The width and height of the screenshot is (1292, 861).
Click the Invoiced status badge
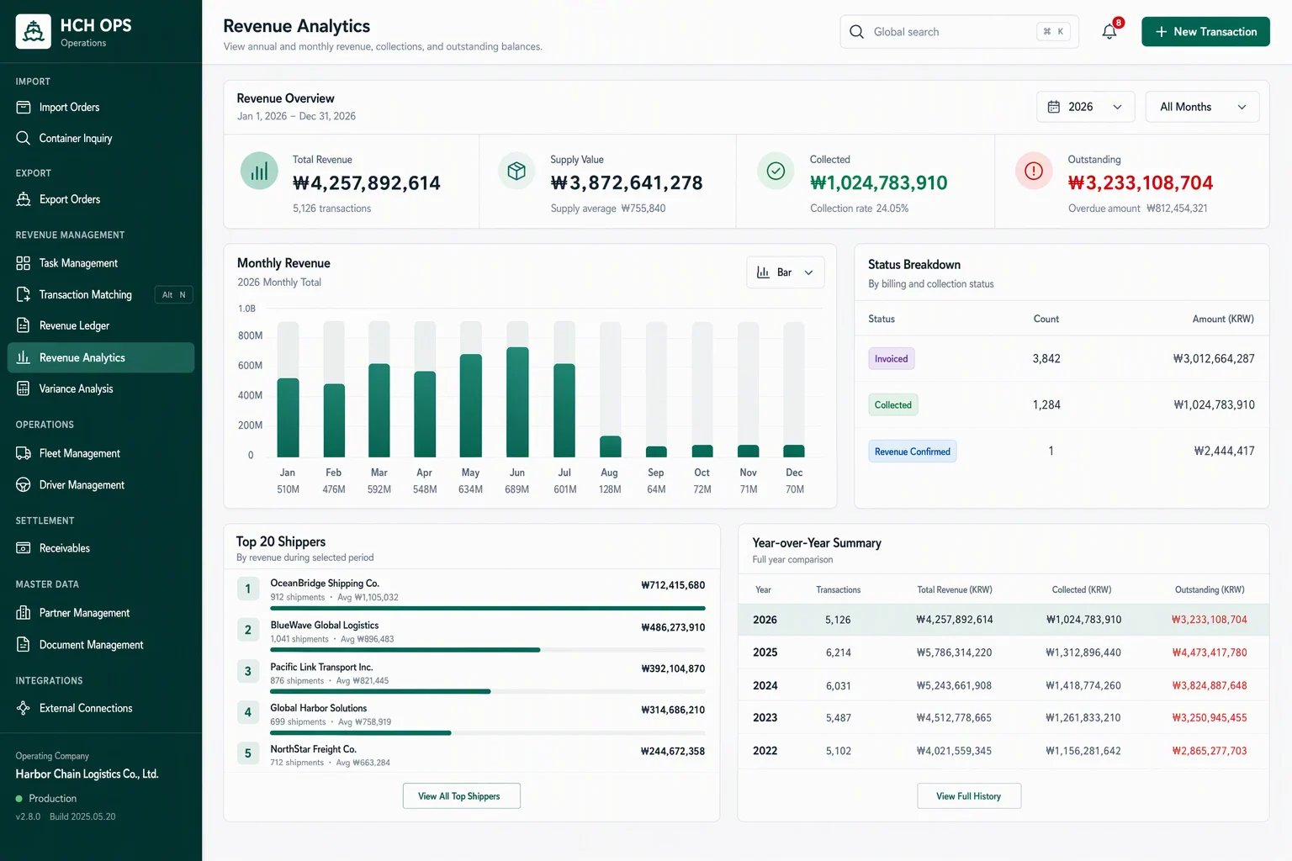point(892,359)
